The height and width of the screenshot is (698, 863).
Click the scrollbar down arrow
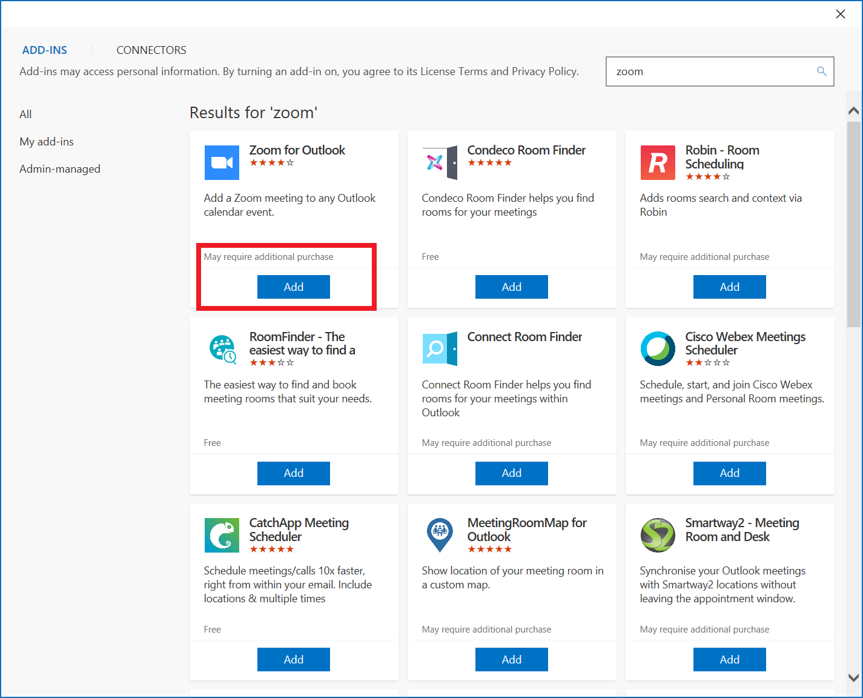pyautogui.click(x=854, y=678)
